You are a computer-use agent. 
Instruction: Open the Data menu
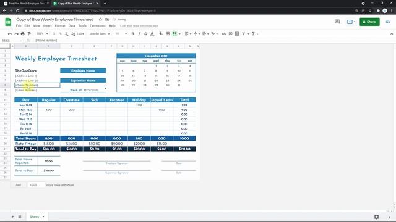pyautogui.click(x=72, y=26)
